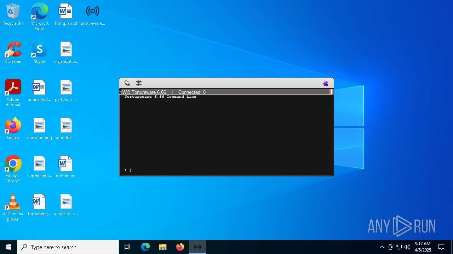The height and width of the screenshot is (254, 453).
Task: Open Task View on the taskbar
Action: (127, 247)
